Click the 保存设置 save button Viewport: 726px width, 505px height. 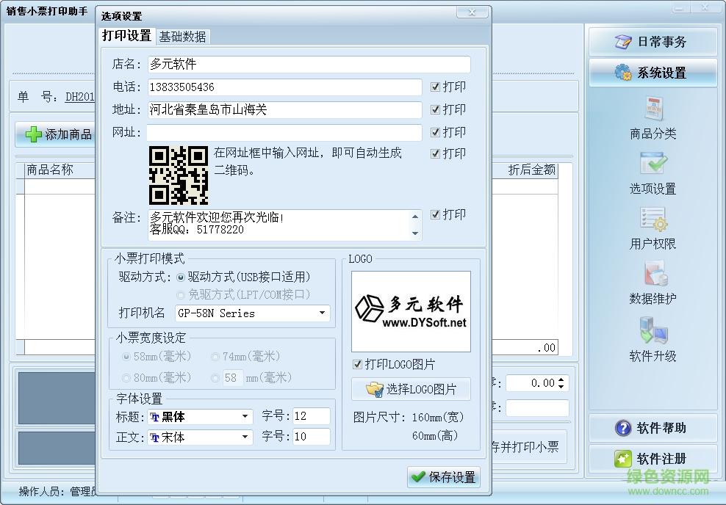[443, 476]
